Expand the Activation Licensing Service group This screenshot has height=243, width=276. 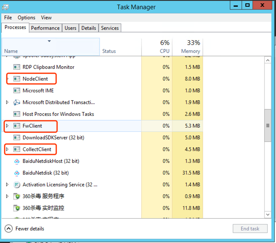click(x=7, y=185)
